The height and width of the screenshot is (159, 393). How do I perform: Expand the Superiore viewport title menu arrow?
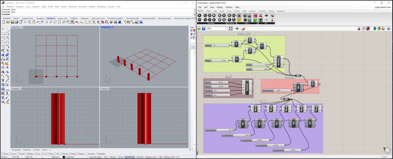(23, 27)
